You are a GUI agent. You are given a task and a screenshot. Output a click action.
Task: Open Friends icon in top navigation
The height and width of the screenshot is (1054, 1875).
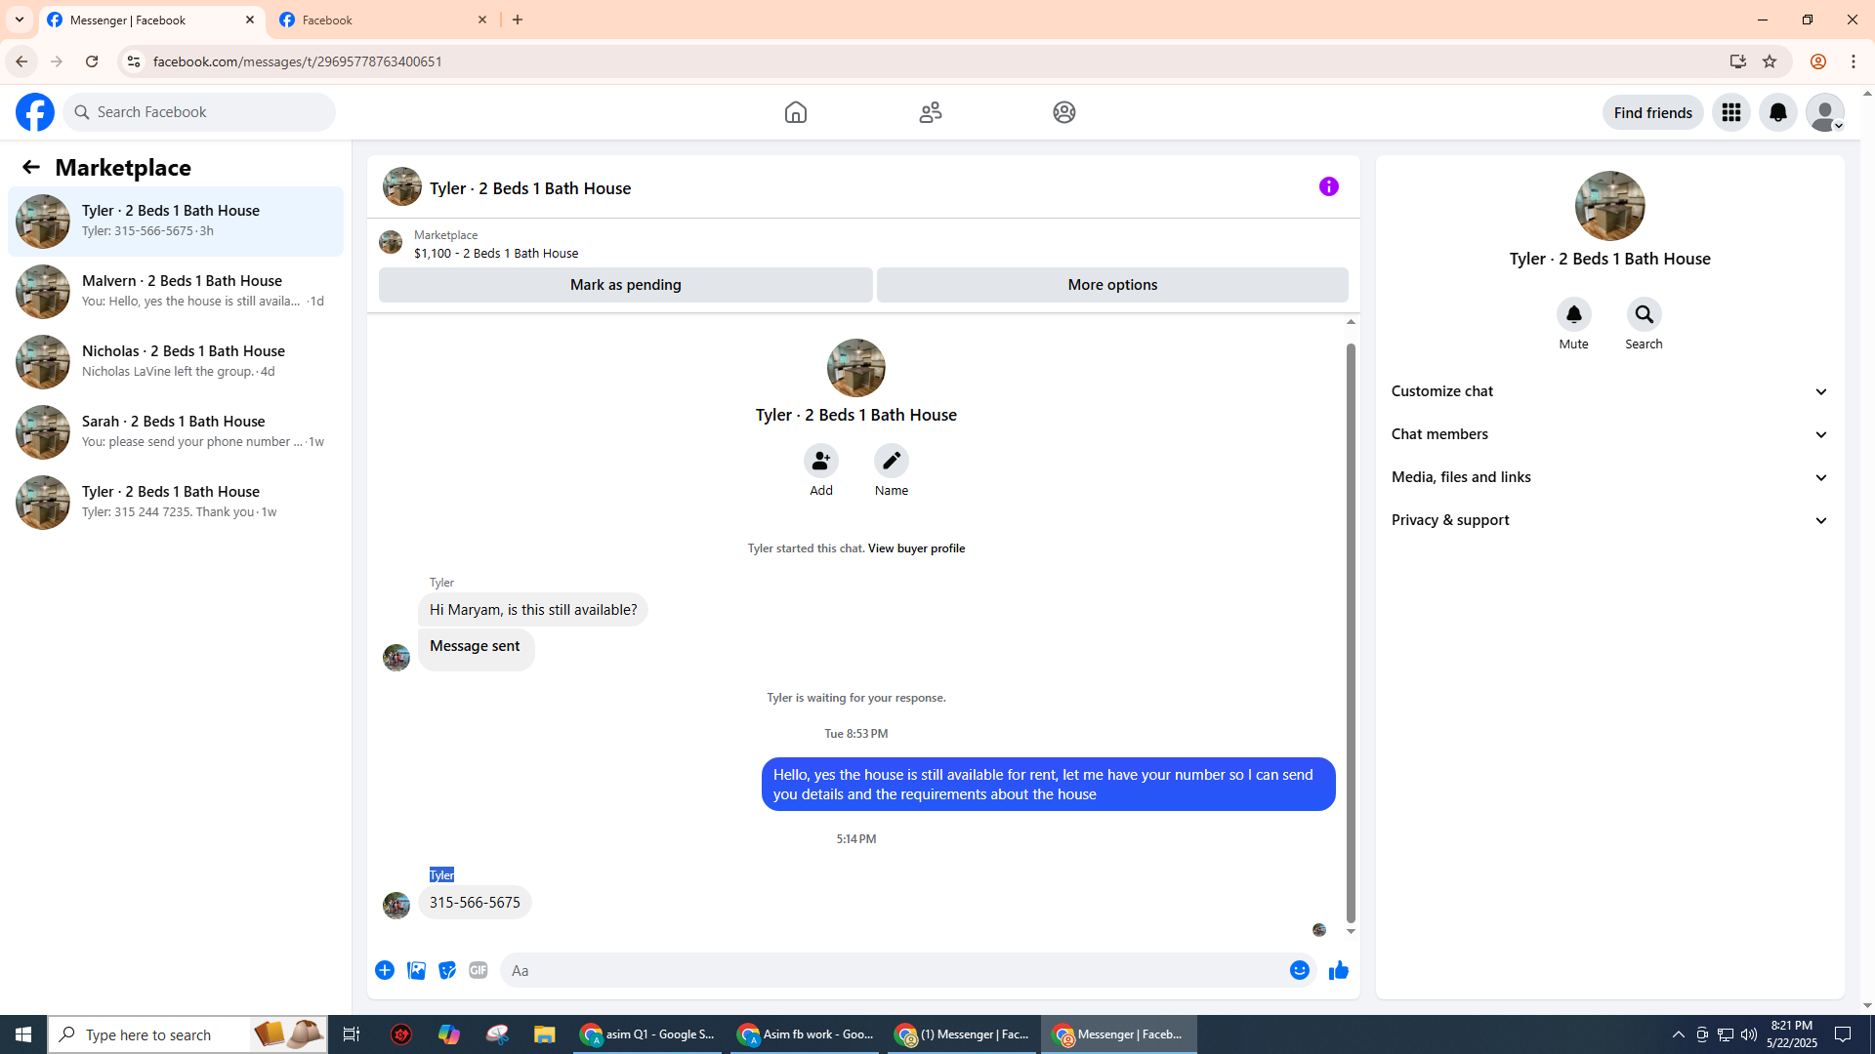click(x=930, y=112)
